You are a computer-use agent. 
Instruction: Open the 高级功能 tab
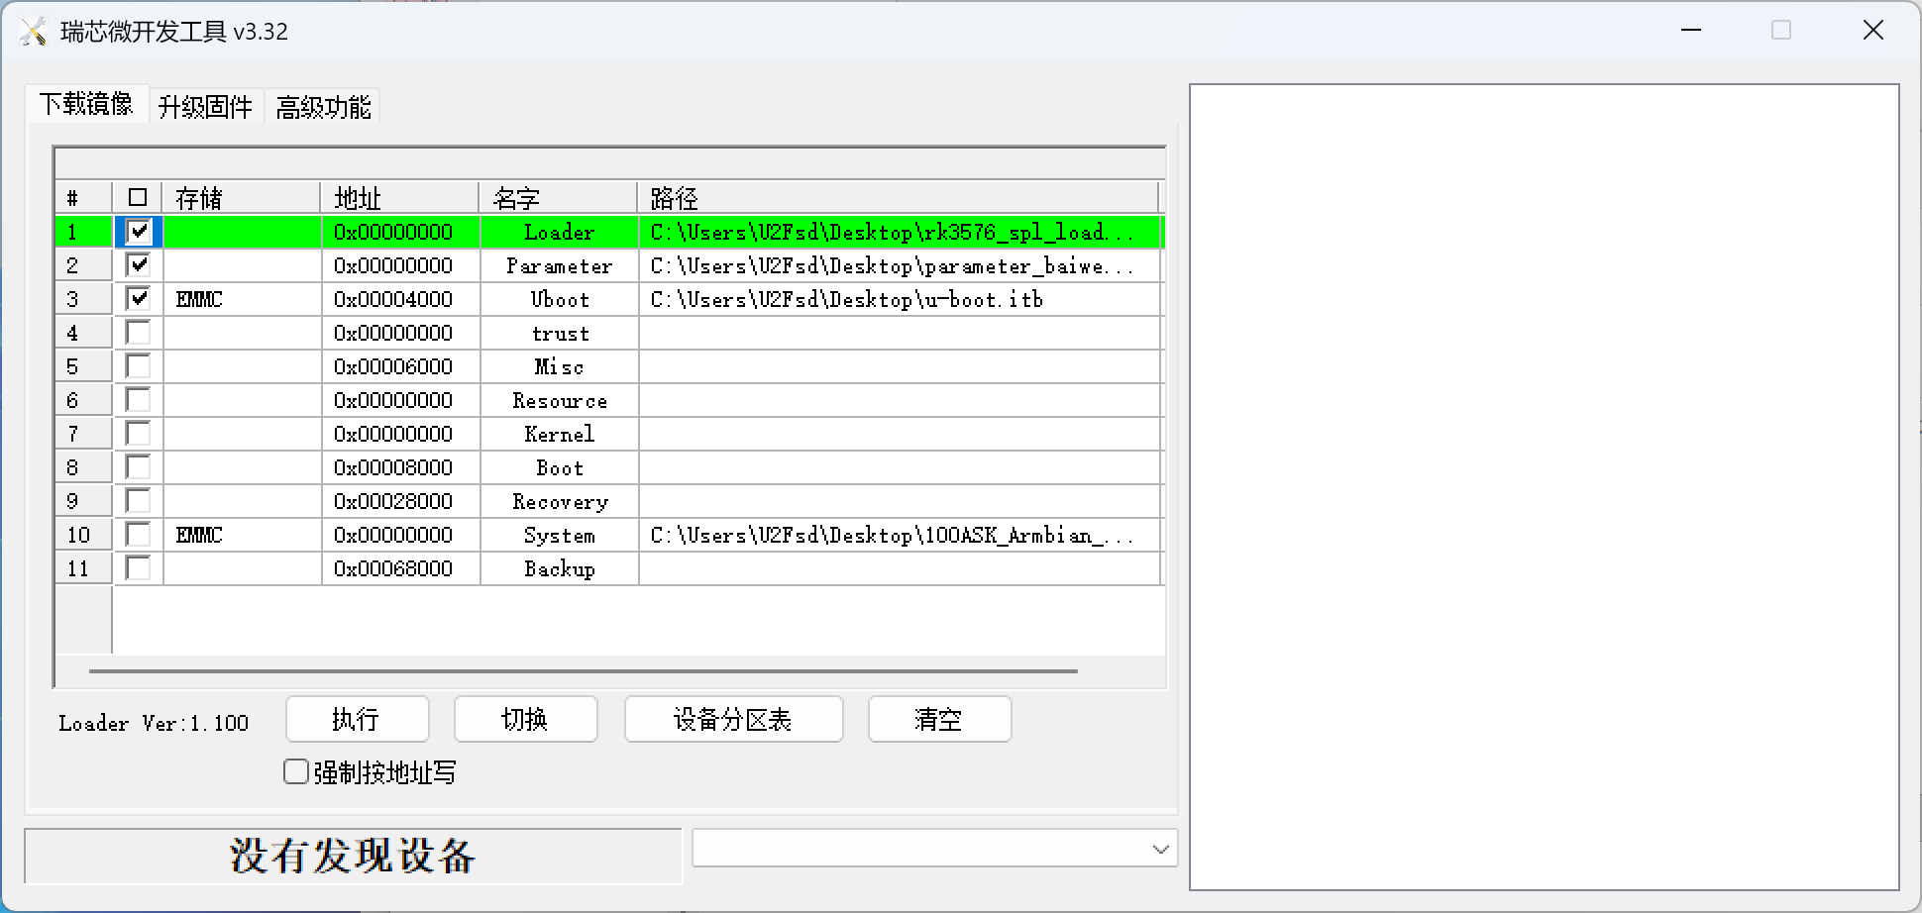(323, 107)
